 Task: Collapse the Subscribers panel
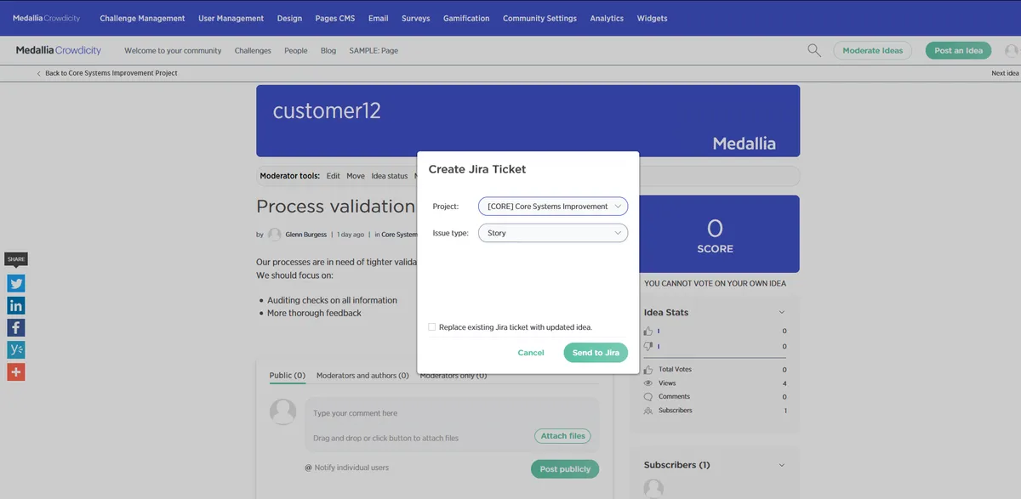782,465
